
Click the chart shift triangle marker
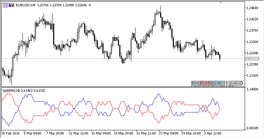[220, 3]
